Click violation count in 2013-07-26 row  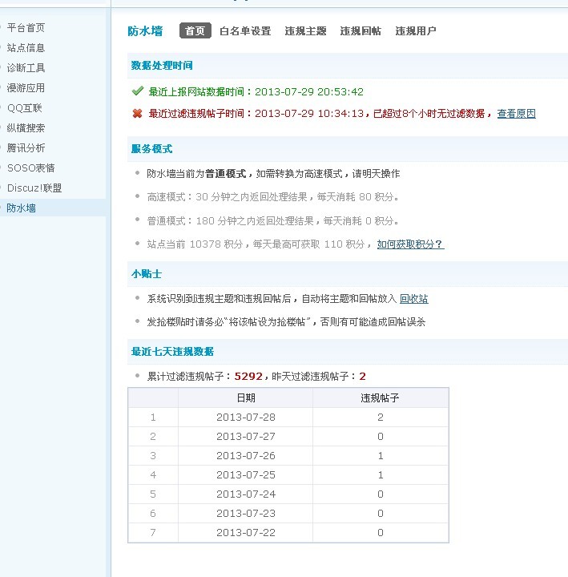point(381,455)
